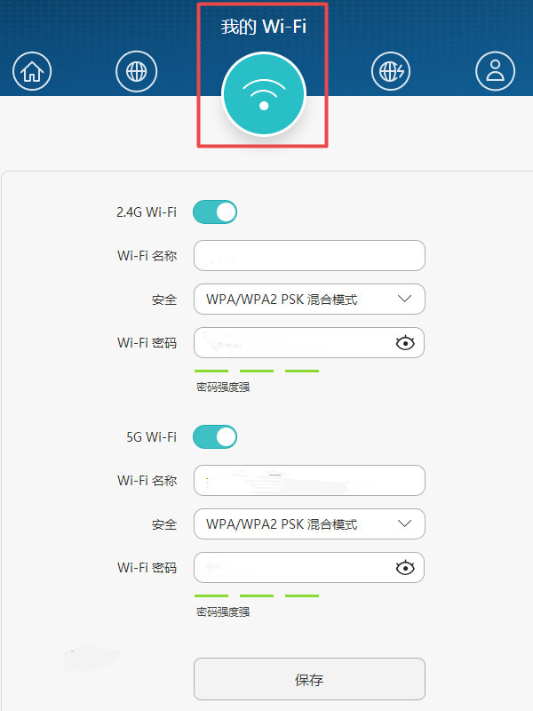This screenshot has height=711, width=533.
Task: Click the teal circled Wi-Fi antenna icon
Action: [264, 95]
